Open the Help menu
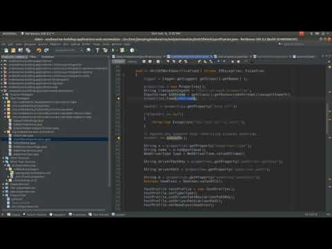Viewport: 332px width, 249px height. click(127, 44)
